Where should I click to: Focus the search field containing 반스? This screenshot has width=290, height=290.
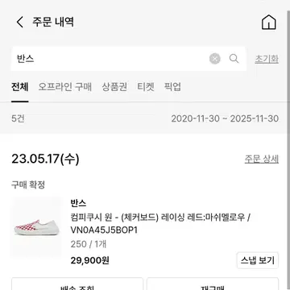(x=109, y=59)
